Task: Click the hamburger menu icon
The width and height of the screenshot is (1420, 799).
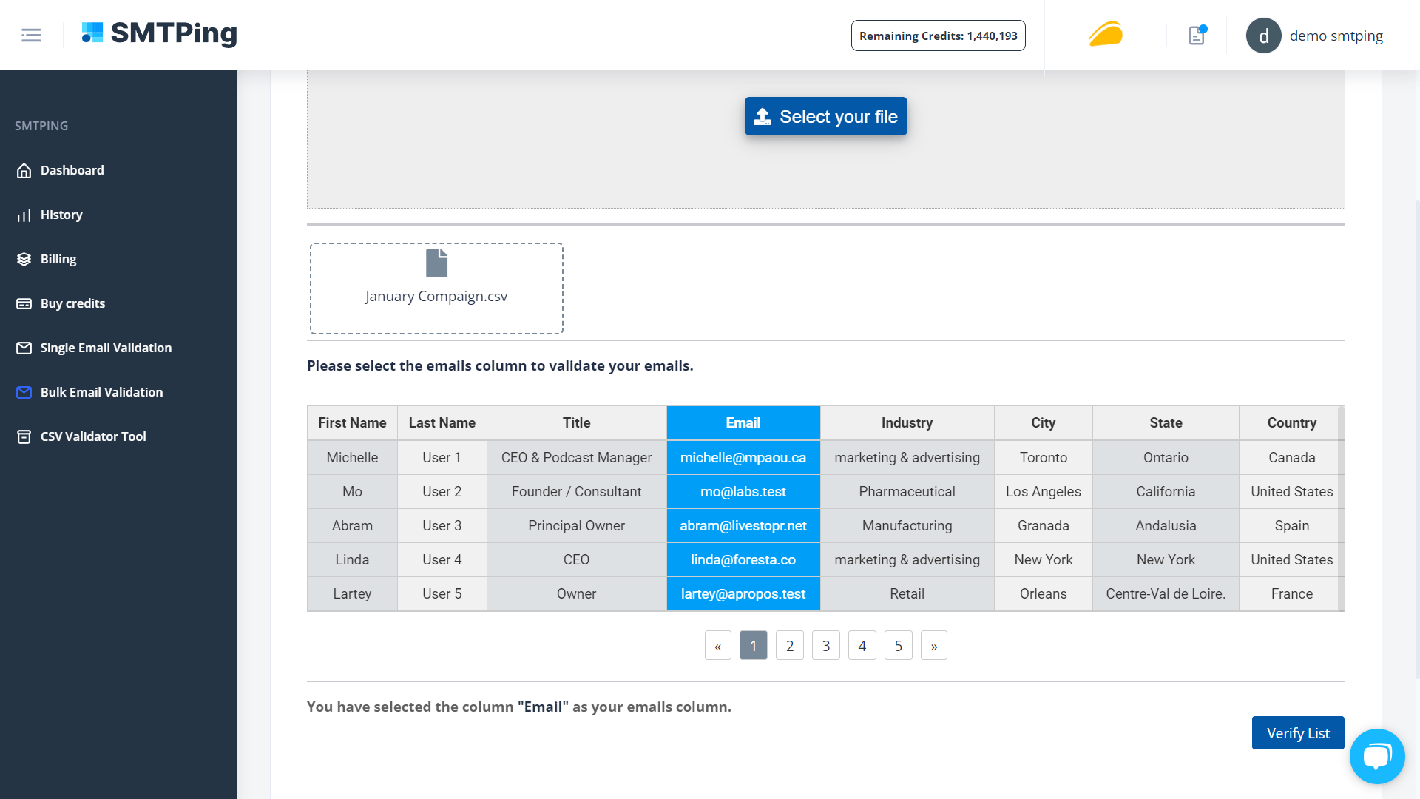Action: click(31, 35)
